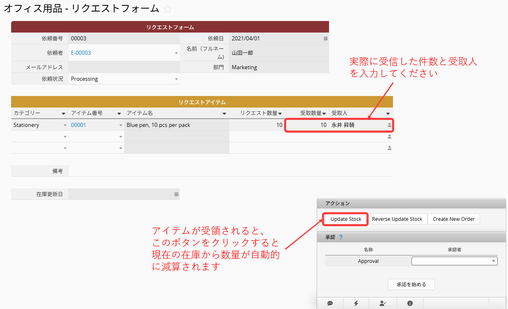Switch to the lightning bolt actions tab

pos(356,303)
